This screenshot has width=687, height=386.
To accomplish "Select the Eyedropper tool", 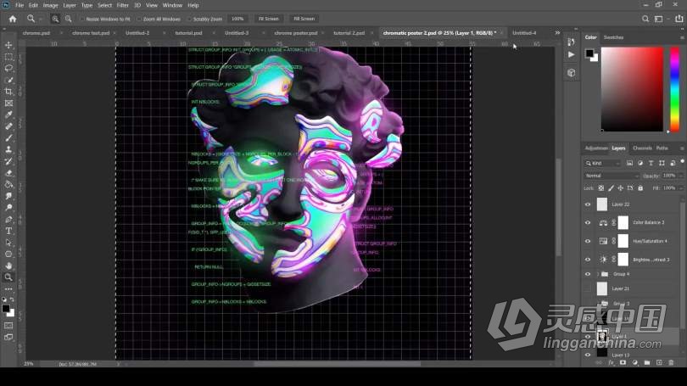I will (8, 115).
